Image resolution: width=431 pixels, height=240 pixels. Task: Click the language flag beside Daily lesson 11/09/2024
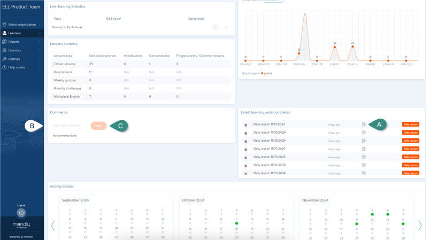tap(246, 133)
